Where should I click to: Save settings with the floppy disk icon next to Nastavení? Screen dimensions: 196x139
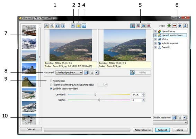coord(86,73)
